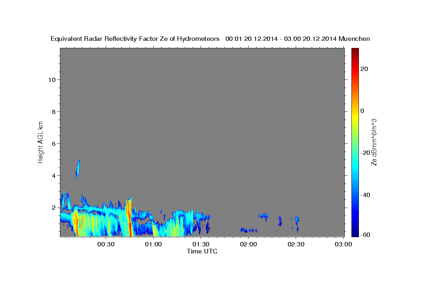426x284 pixels.
Task: Click the height tick label 8
Action: (x=54, y=112)
